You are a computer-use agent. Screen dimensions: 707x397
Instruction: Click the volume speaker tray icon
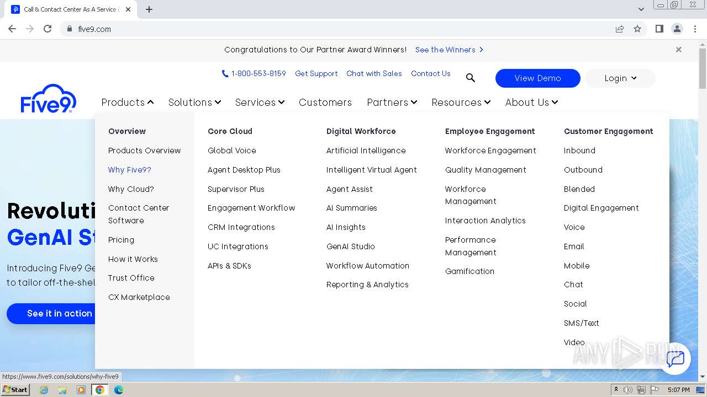tap(628, 390)
